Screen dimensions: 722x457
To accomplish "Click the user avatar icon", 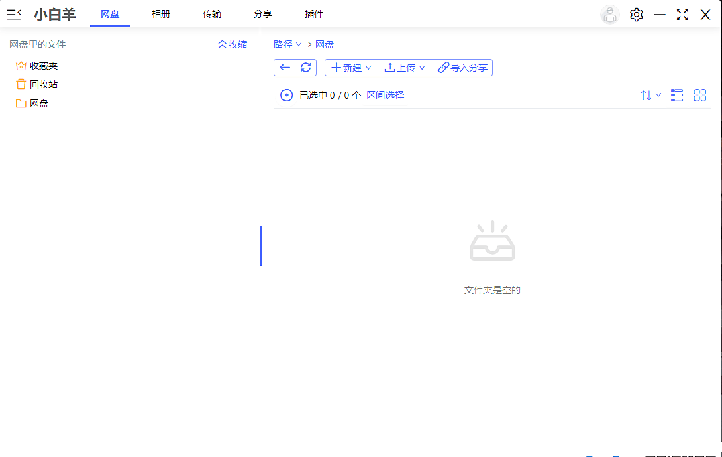I will (609, 14).
